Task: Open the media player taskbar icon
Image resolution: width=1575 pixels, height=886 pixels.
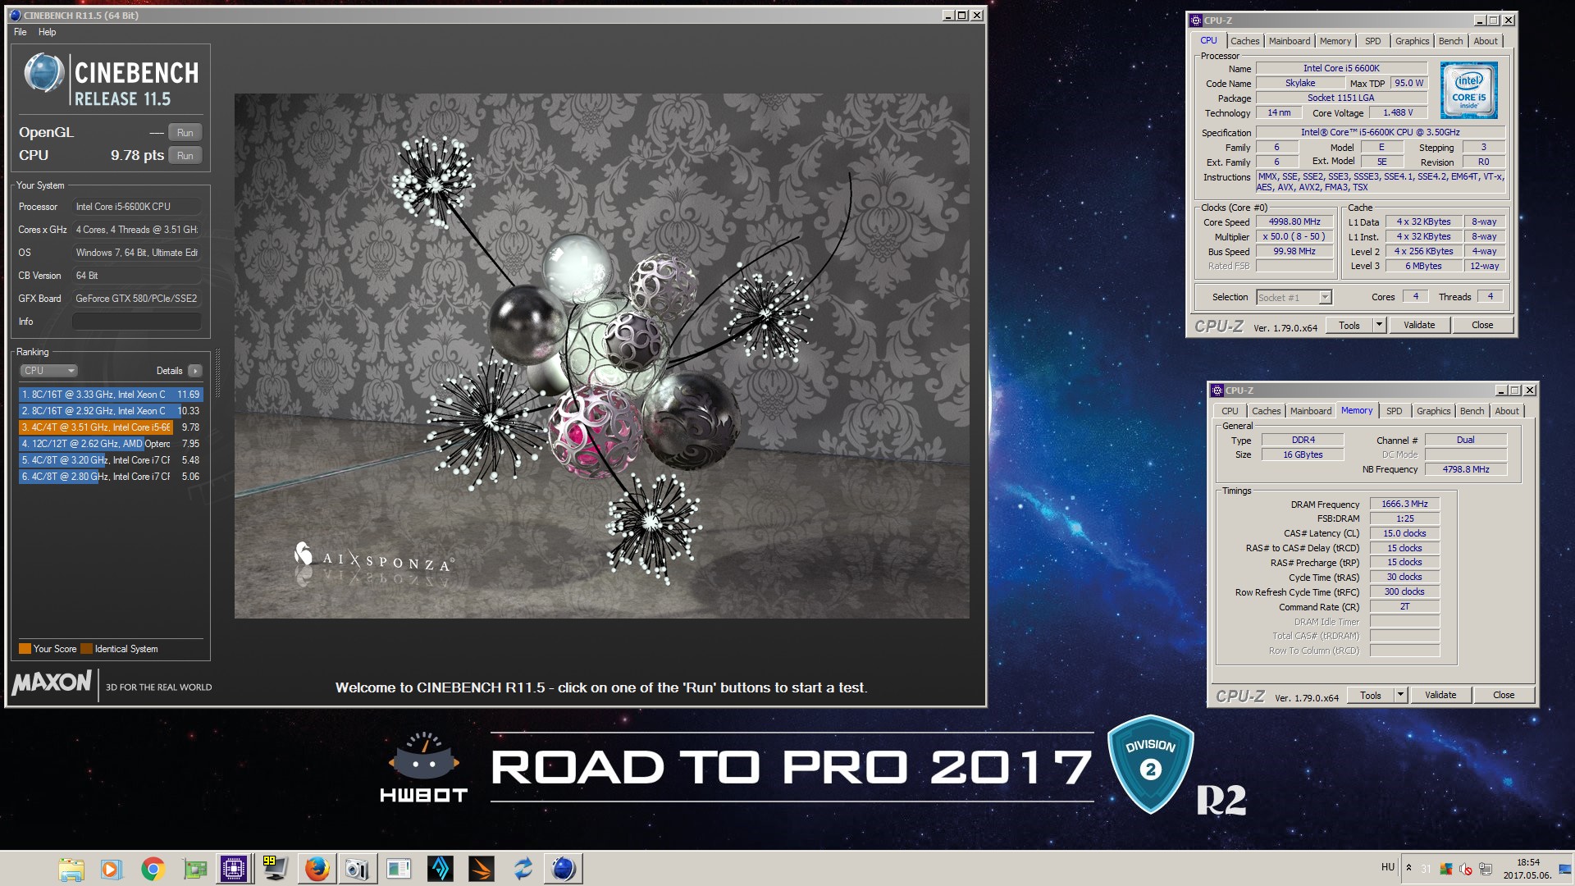Action: point(111,869)
